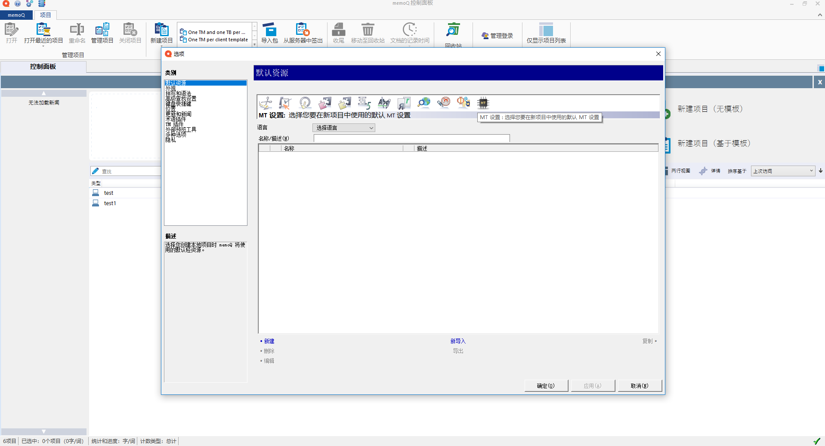
Task: Click the 移动至回收站 trash icon
Action: [x=368, y=33]
